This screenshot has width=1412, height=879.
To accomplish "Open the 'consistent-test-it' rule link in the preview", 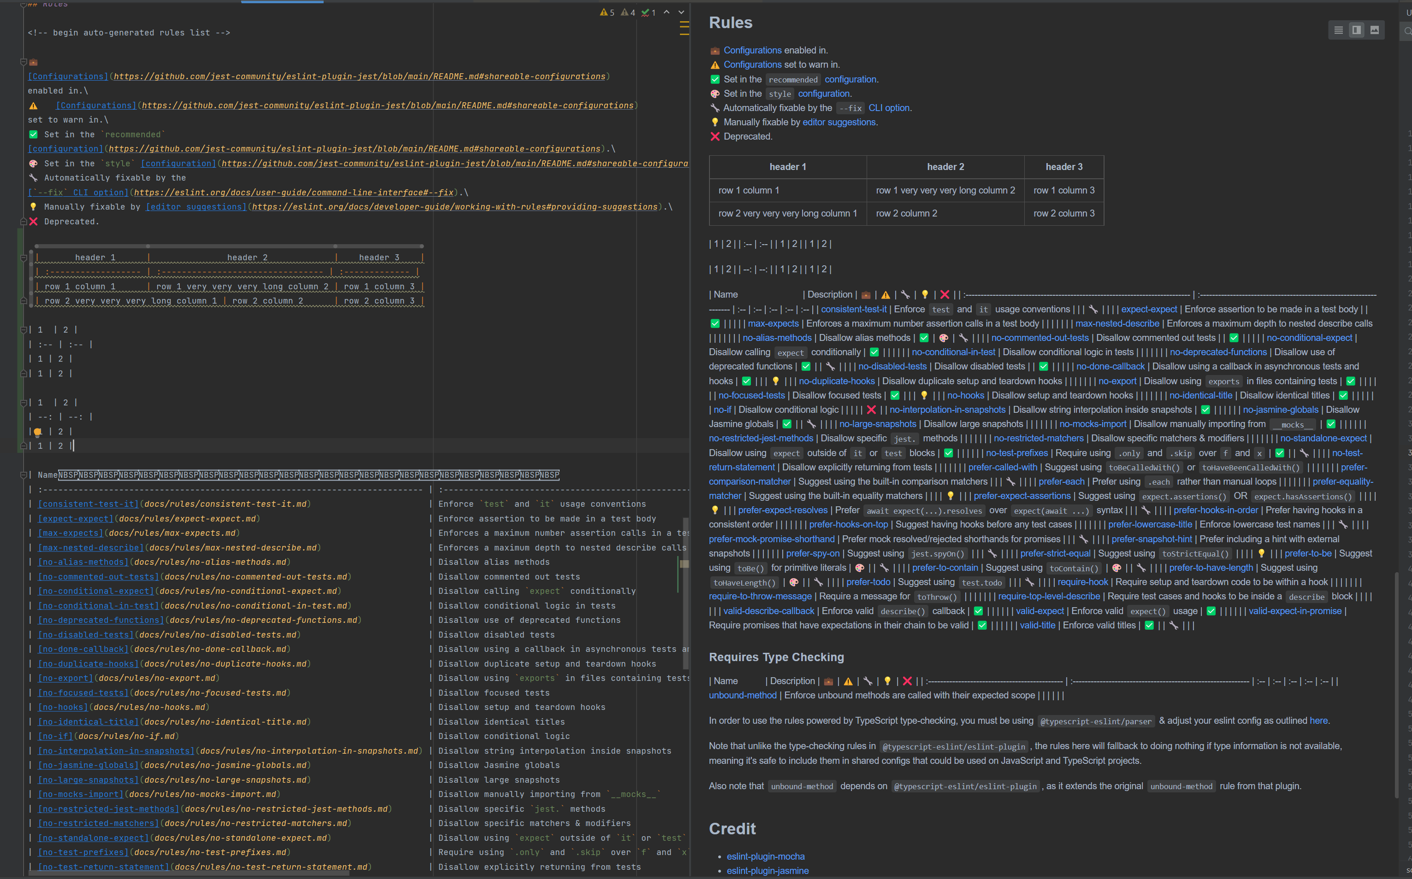I will [854, 309].
